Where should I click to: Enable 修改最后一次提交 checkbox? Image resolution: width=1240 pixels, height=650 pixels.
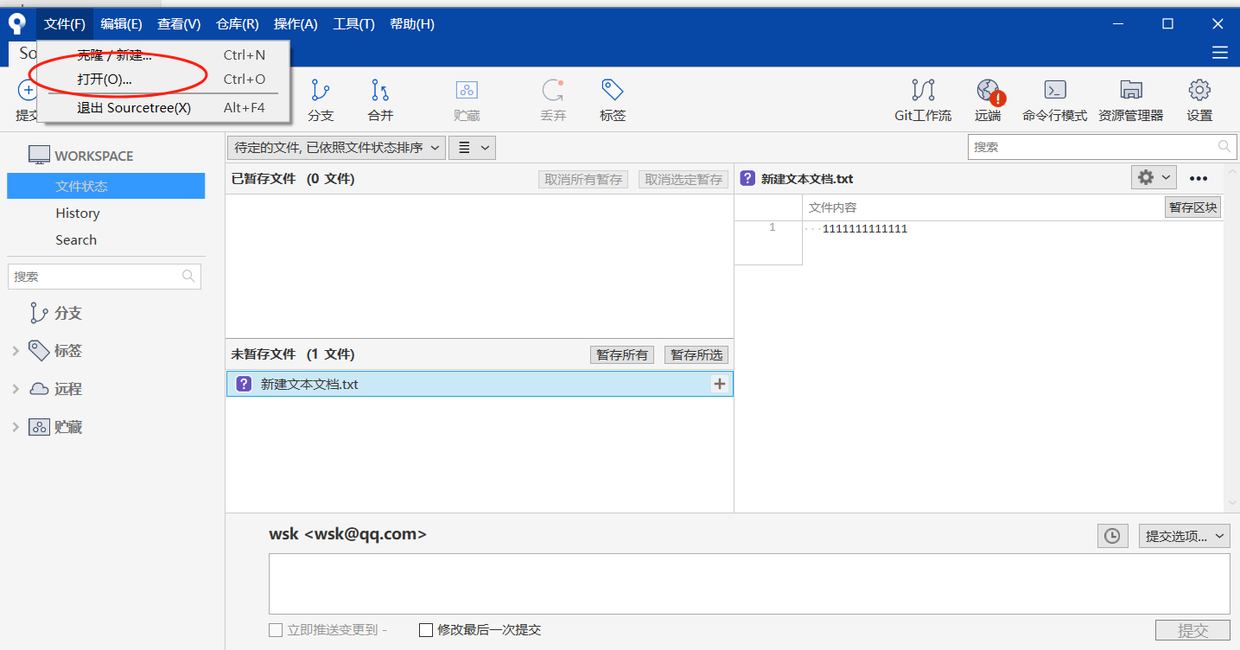[x=425, y=630]
